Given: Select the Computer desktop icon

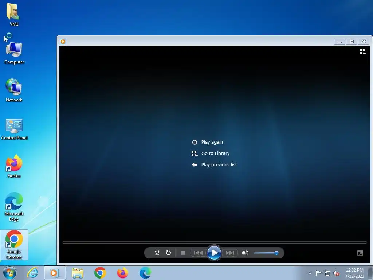Looking at the screenshot, I should (14, 53).
